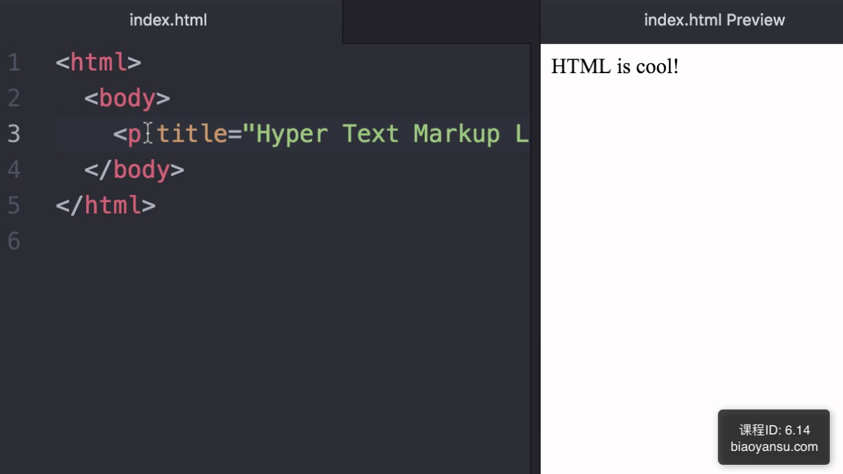Click the p tag name on line 3
843x474 pixels.
point(134,134)
